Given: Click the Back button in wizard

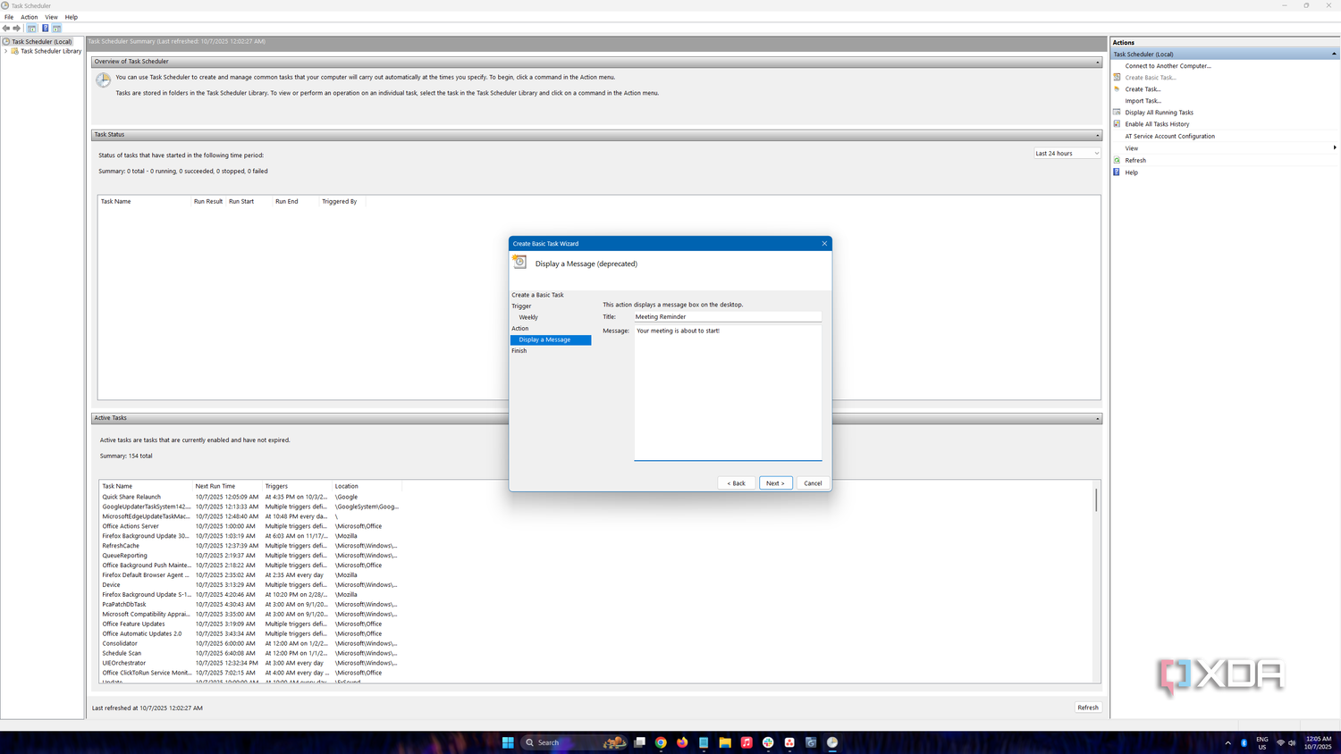Looking at the screenshot, I should (736, 483).
